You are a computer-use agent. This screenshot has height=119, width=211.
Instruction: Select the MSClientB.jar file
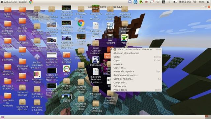click(x=96, y=89)
